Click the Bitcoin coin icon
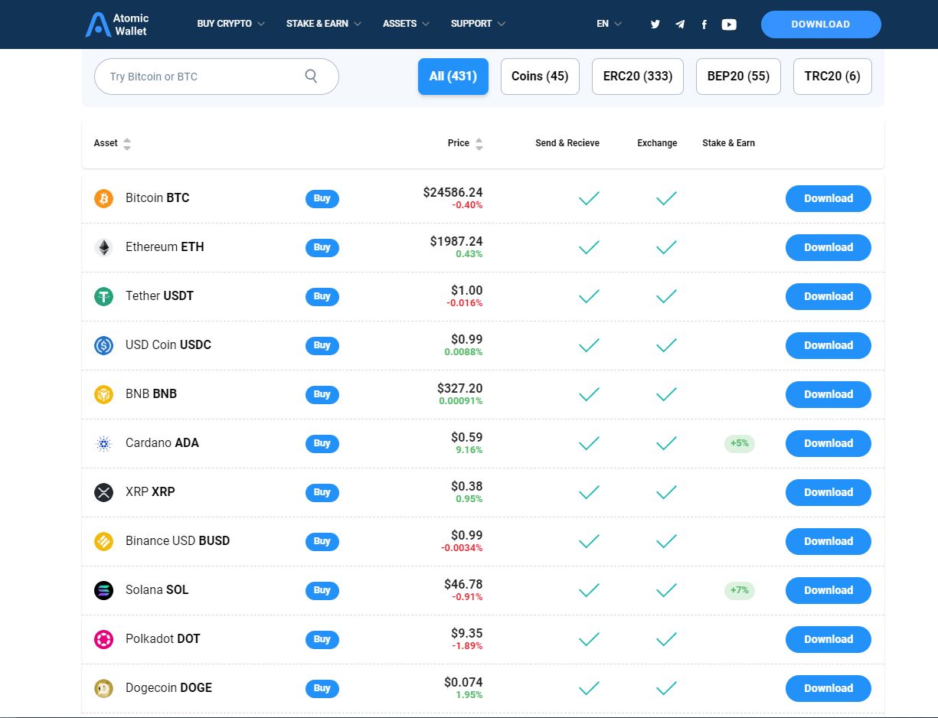This screenshot has width=938, height=718. click(103, 198)
